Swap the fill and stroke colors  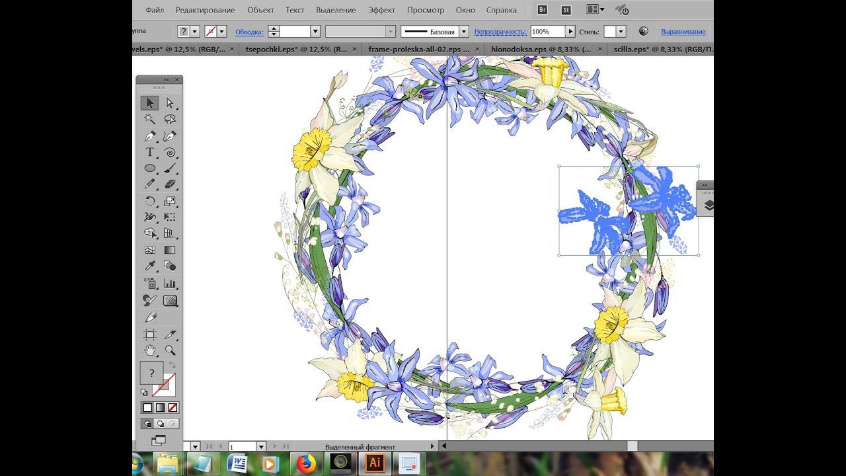point(173,365)
